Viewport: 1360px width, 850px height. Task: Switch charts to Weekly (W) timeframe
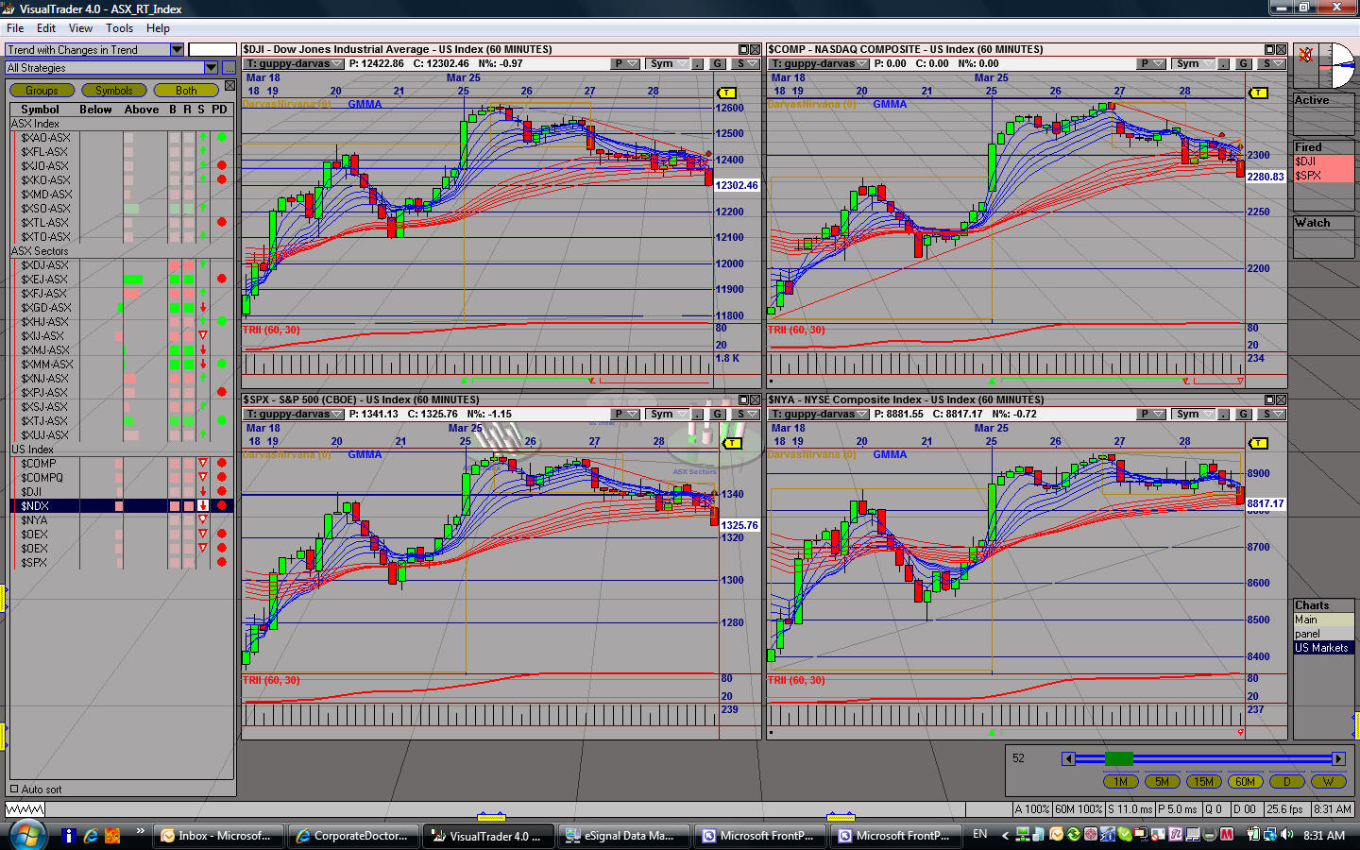click(1328, 782)
